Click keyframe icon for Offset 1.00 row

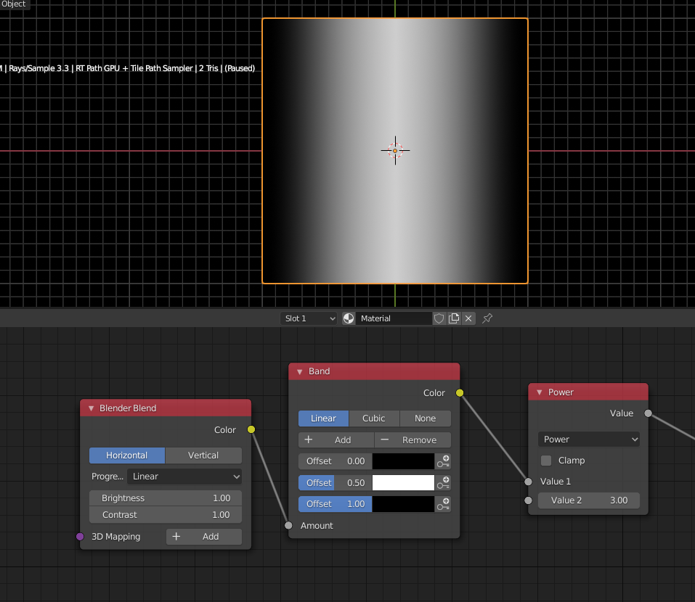(x=443, y=503)
